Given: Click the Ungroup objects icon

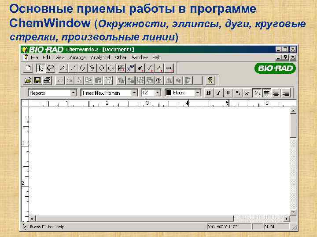Looking at the screenshot, I should (150, 81).
